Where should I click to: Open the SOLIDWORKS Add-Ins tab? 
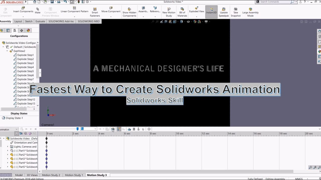pos(61,21)
